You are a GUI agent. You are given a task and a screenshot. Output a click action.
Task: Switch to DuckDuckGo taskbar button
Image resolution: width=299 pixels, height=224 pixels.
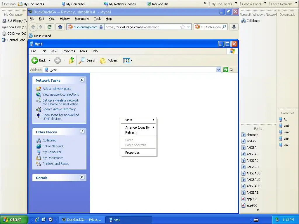82,220
